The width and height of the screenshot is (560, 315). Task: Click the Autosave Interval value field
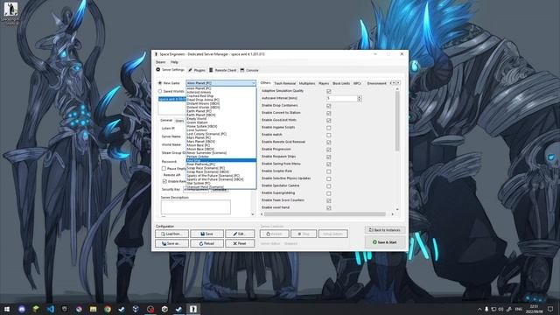tap(341, 98)
